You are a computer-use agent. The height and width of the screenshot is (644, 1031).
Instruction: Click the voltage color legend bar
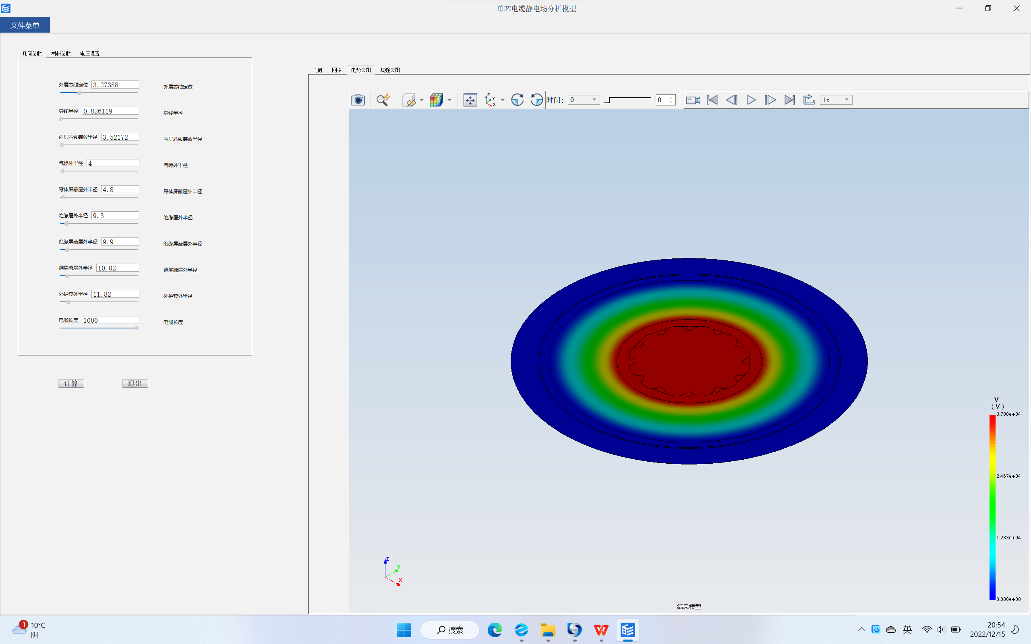(x=992, y=507)
